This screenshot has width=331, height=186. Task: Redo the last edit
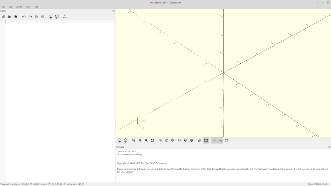pyautogui.click(x=30, y=17)
